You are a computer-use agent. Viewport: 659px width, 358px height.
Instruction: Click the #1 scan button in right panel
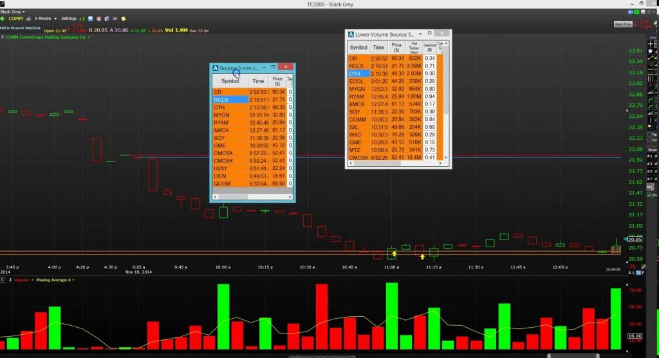point(650,156)
